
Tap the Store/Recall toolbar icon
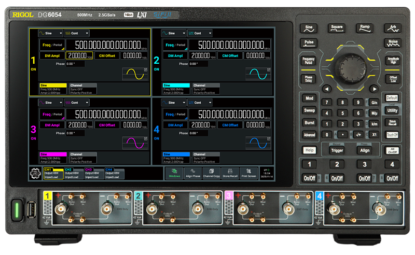coord(230,174)
